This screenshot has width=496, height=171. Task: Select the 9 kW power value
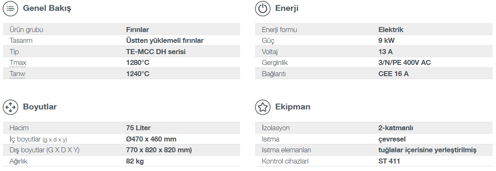[x=386, y=41]
